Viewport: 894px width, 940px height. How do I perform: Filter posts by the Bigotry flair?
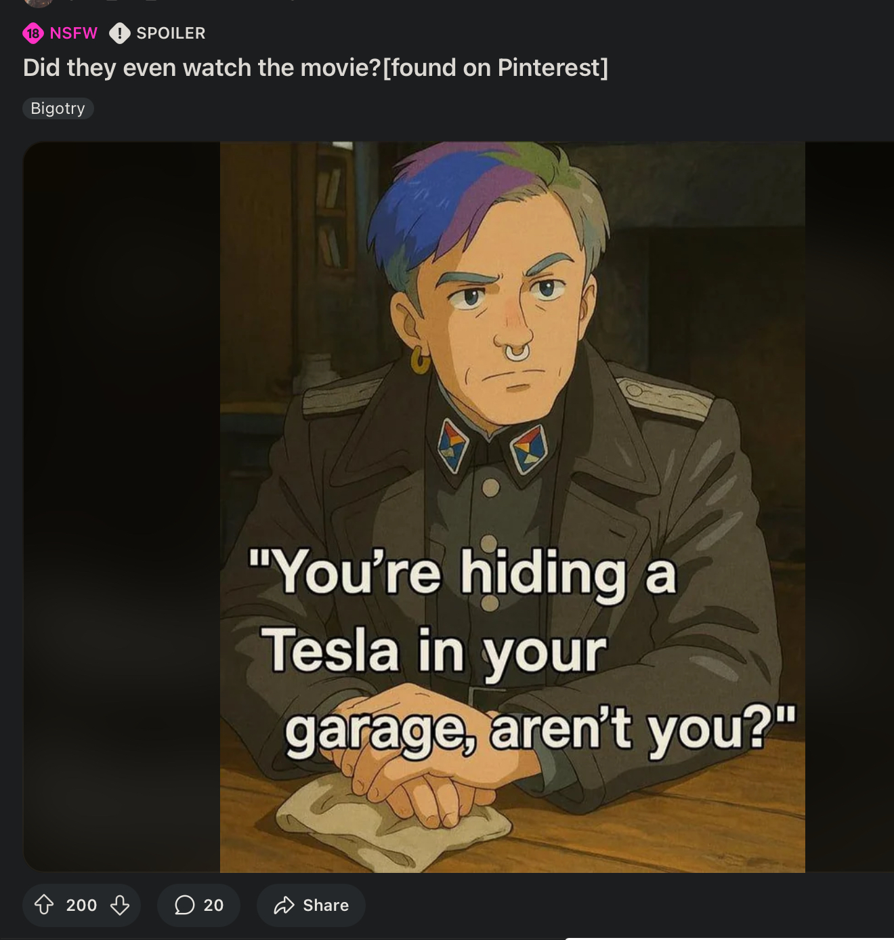pyautogui.click(x=58, y=108)
